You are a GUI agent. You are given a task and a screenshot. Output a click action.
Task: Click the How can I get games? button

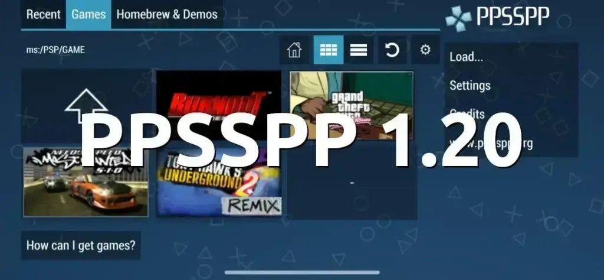[x=81, y=245]
